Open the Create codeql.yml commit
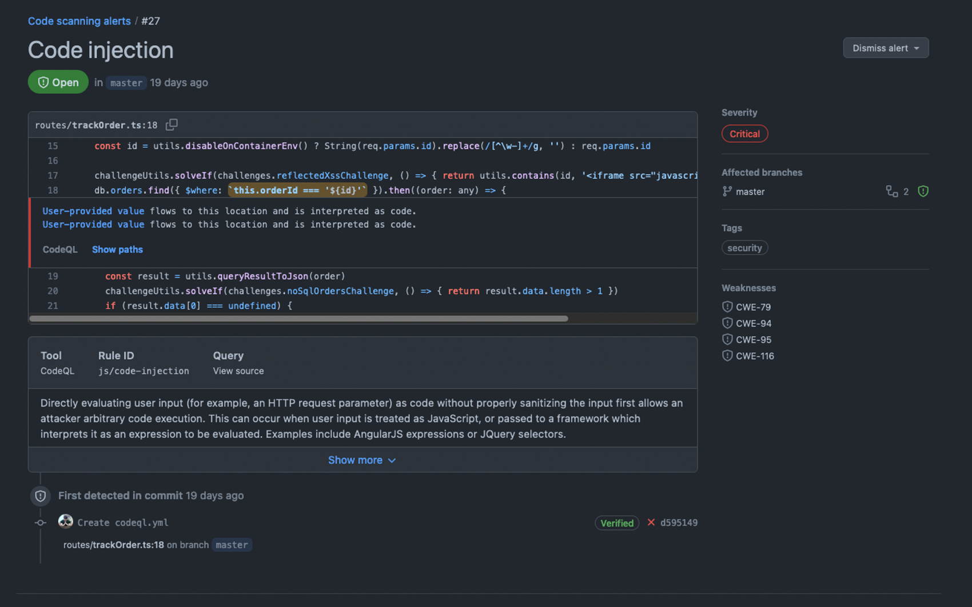The height and width of the screenshot is (607, 972). coord(123,522)
